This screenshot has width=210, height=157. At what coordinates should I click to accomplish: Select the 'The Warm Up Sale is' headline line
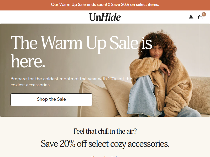[x=81, y=43]
